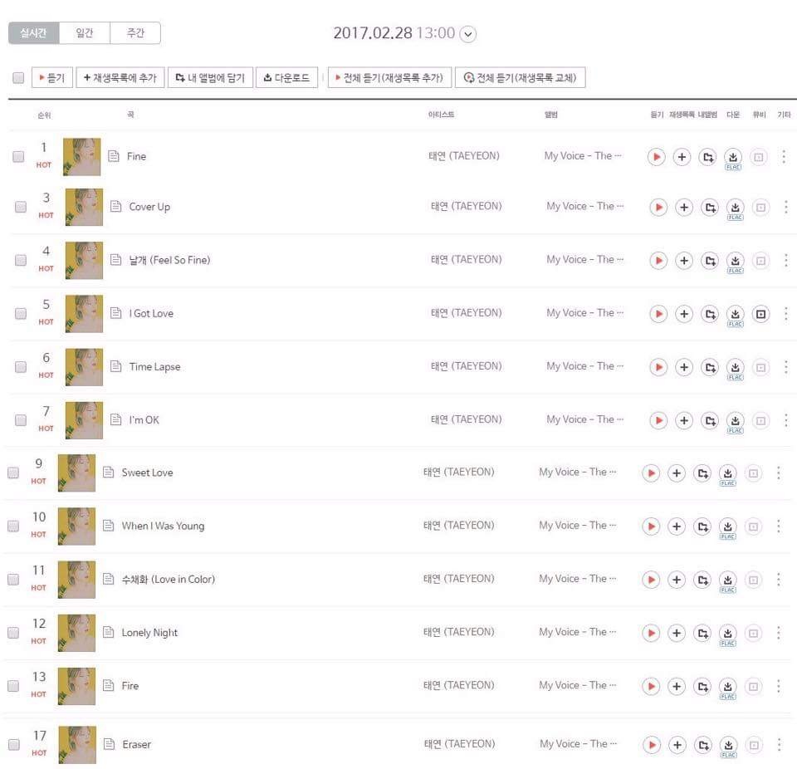Viewport: 797px width, 769px height.
Task: Play the song Sweet Love
Action: click(652, 473)
